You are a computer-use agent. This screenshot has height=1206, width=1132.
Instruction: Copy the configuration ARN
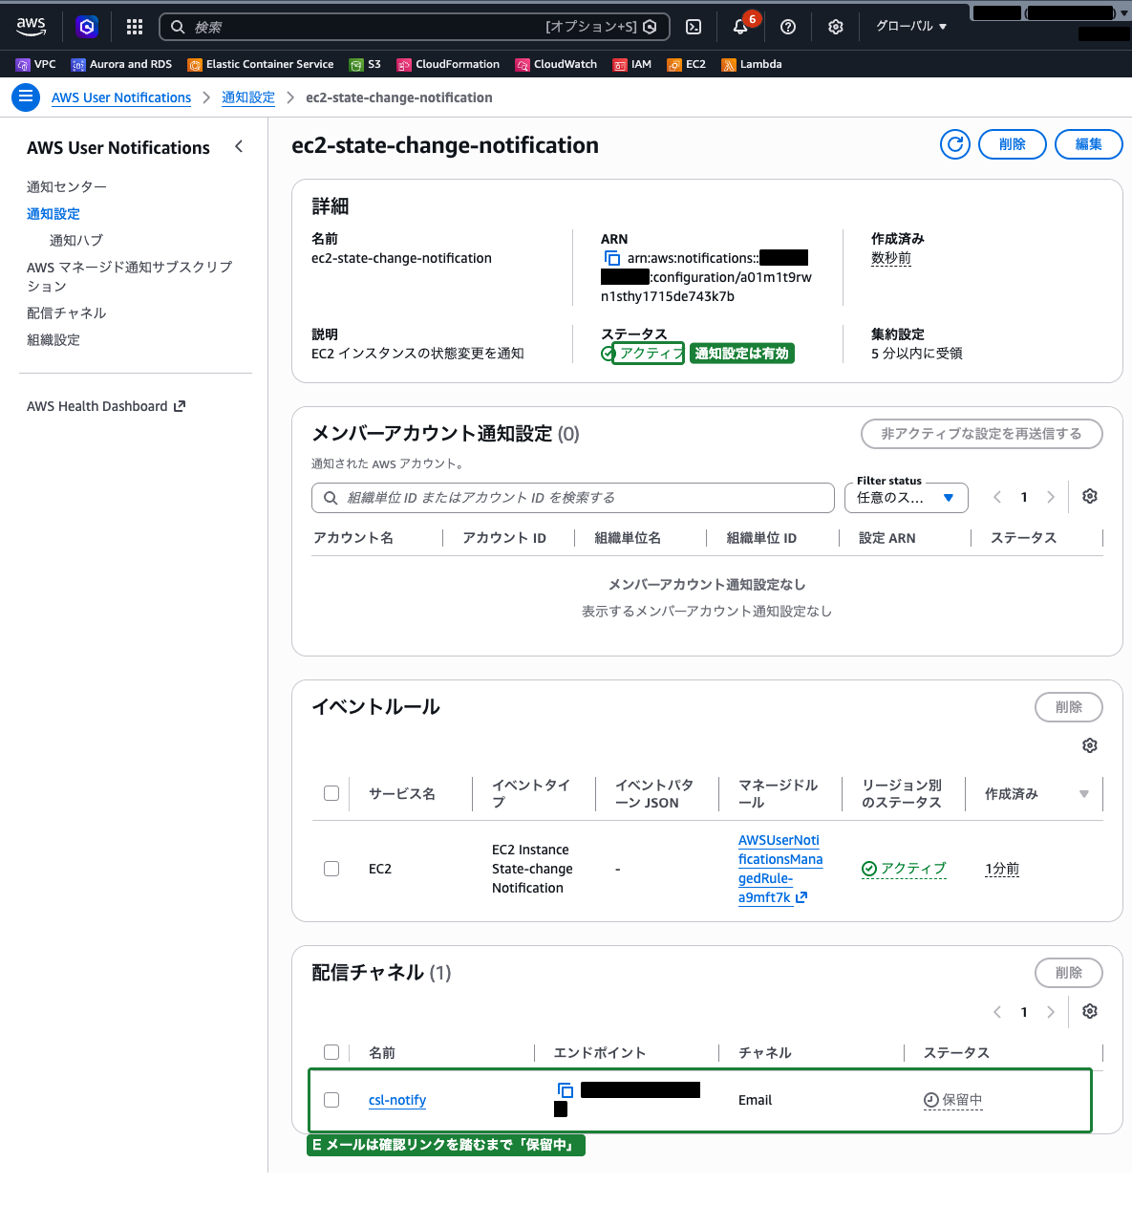(612, 258)
